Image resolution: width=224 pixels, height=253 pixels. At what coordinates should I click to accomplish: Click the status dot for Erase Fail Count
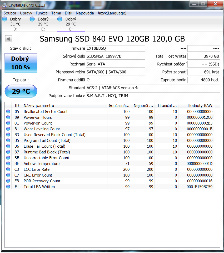[8, 146]
